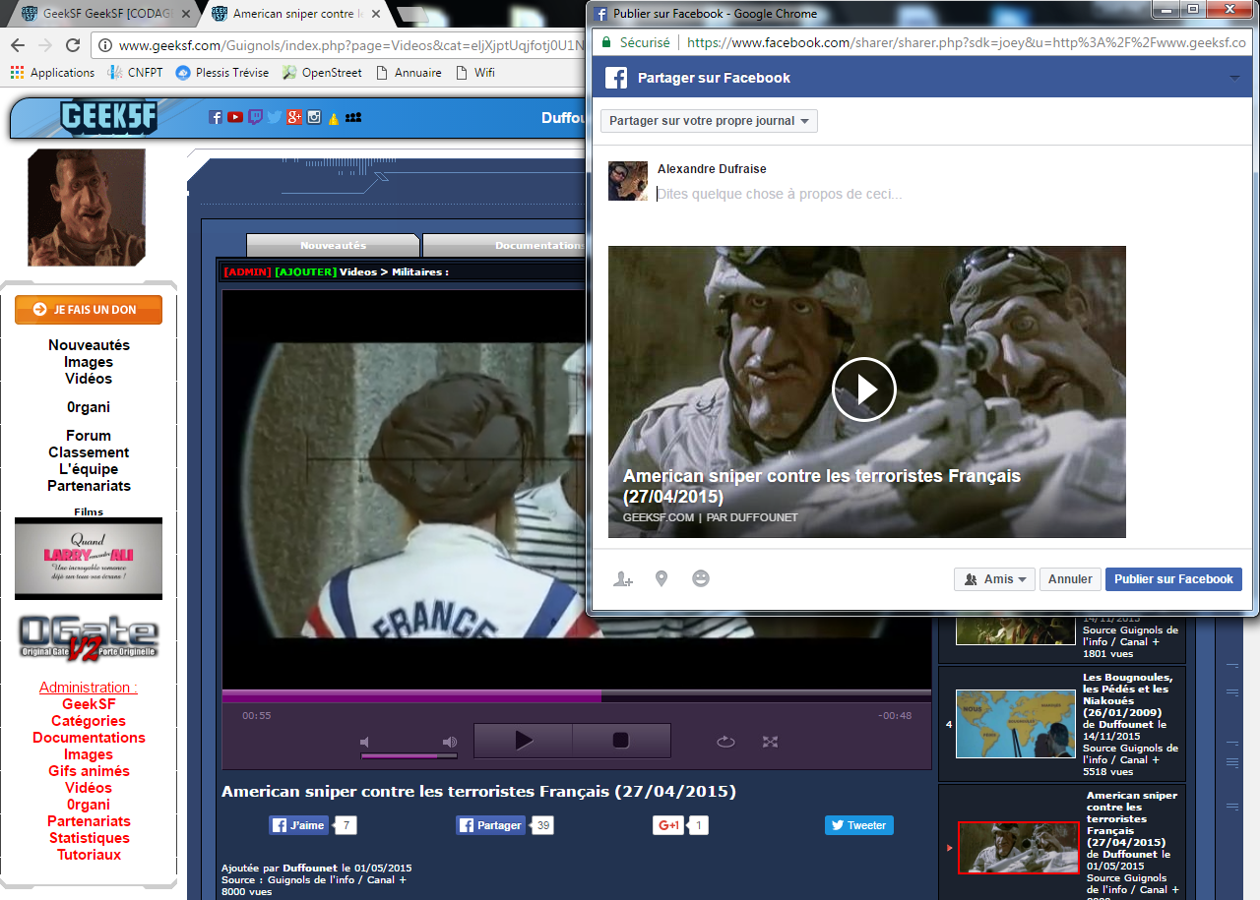Click Annuler in Facebook share dialog
This screenshot has width=1260, height=900.
coord(1070,579)
